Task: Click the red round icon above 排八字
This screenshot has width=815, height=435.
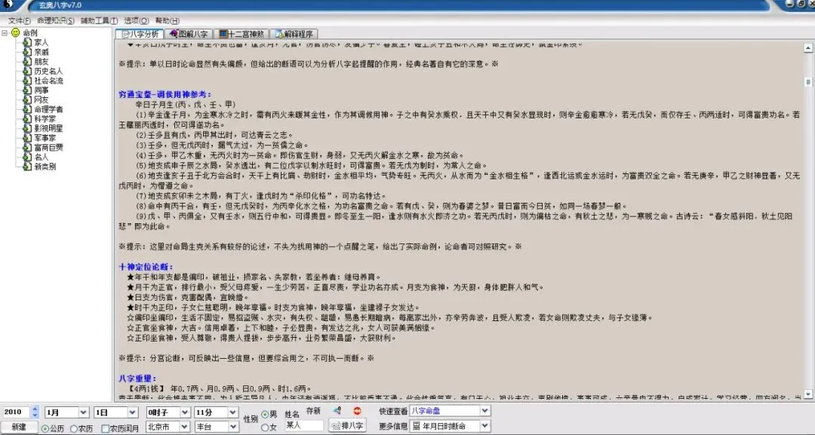Action: coord(356,411)
